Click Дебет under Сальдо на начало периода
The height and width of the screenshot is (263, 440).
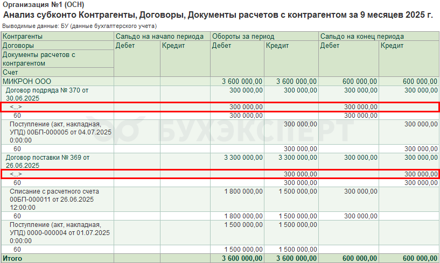pos(125,45)
